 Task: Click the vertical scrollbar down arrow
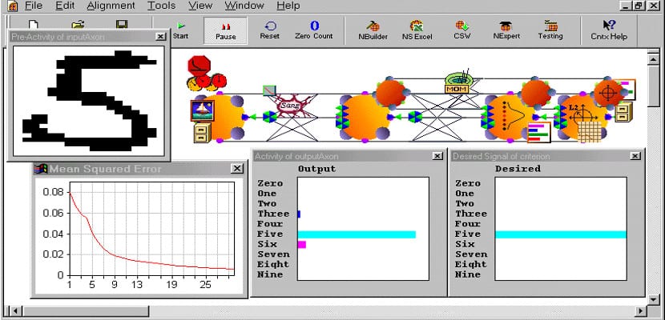click(653, 300)
